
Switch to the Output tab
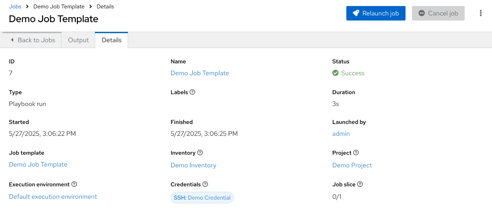78,40
